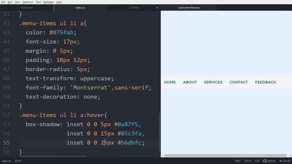Switch to the index.html Preview tab

(189, 8)
